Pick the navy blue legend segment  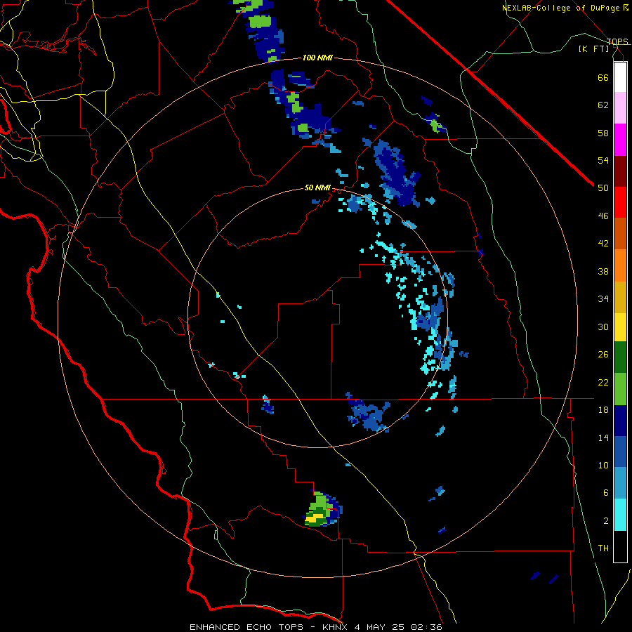pyautogui.click(x=620, y=421)
